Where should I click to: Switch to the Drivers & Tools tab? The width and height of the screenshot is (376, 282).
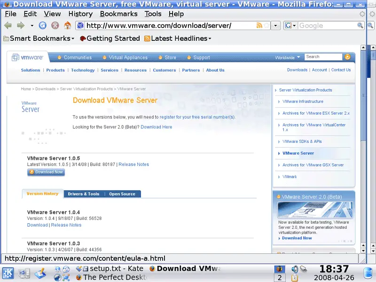(84, 194)
